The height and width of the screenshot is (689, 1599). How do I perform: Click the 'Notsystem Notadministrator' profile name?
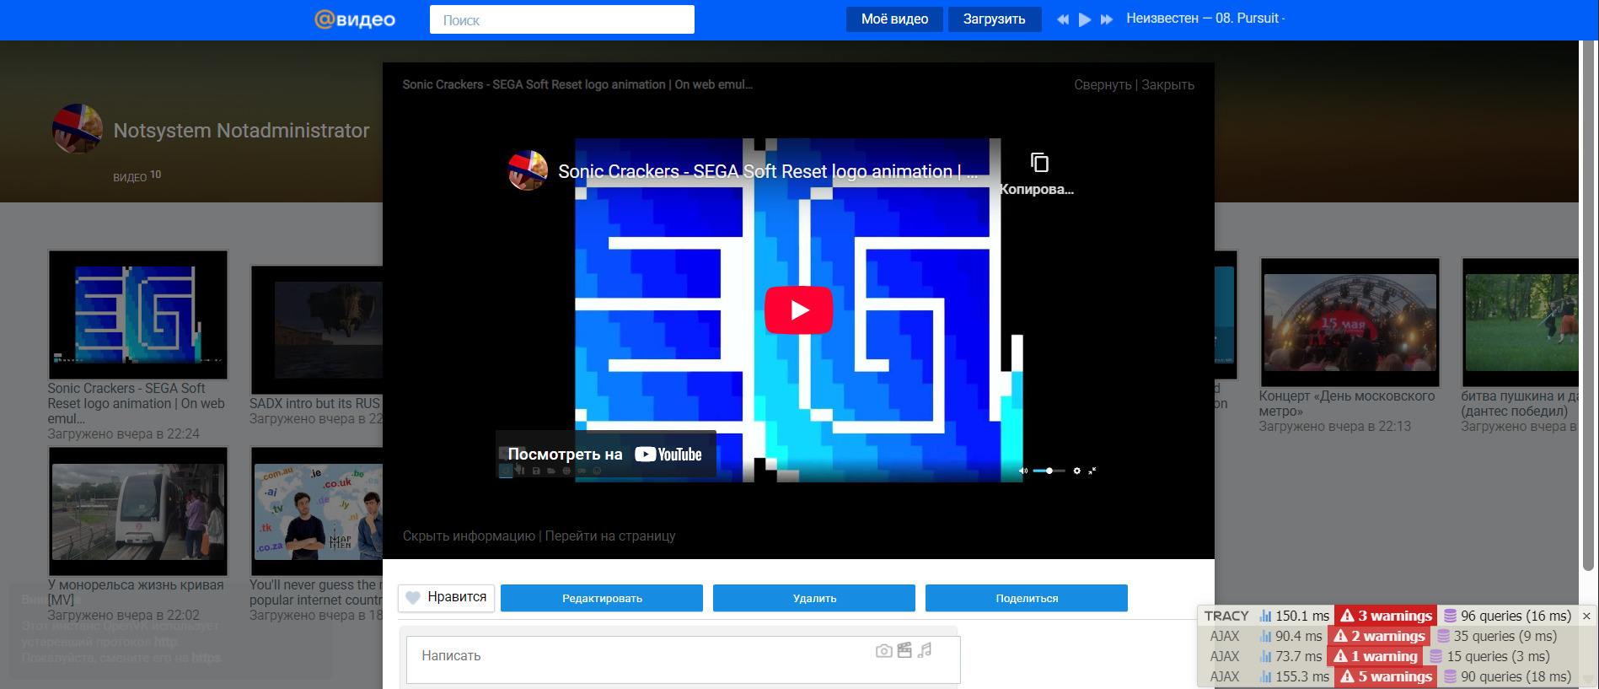241,131
